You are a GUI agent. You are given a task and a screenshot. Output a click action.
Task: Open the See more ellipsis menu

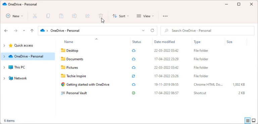coord(165,16)
